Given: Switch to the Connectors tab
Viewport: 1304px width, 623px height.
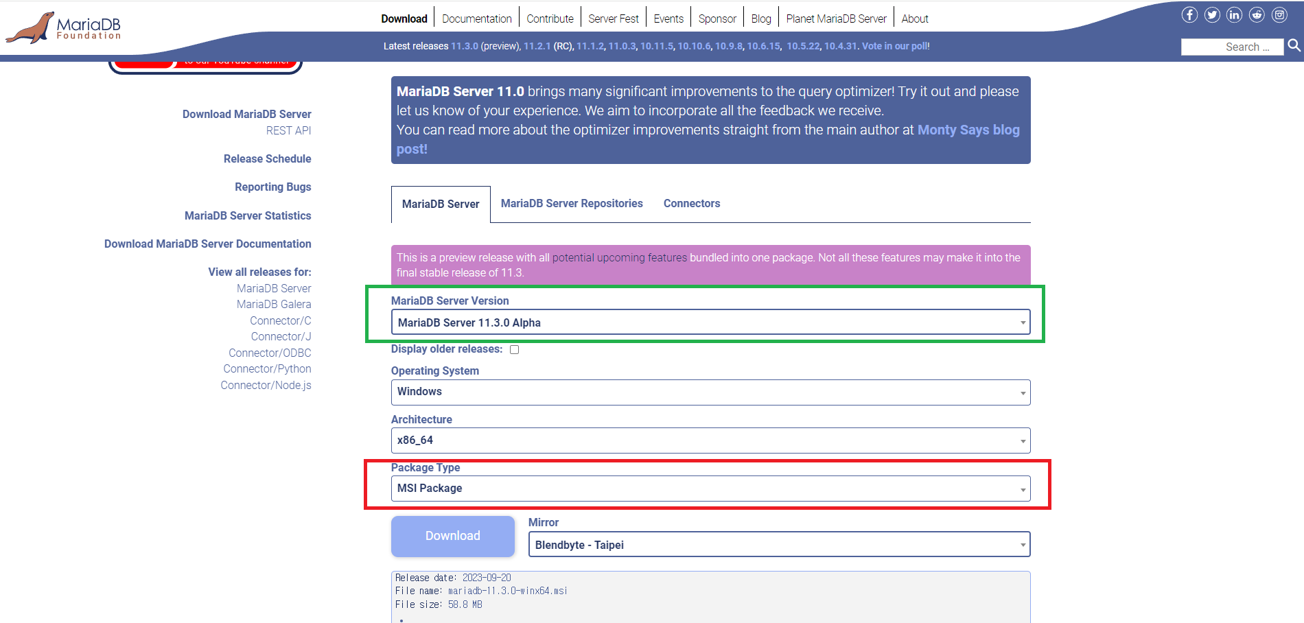Looking at the screenshot, I should coord(692,203).
